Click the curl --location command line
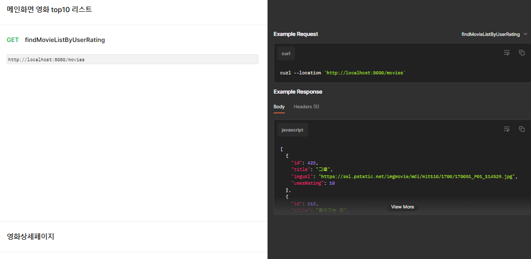This screenshot has width=531, height=259. pos(343,73)
